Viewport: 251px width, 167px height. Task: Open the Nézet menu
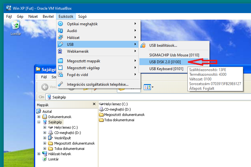[x=33, y=17]
